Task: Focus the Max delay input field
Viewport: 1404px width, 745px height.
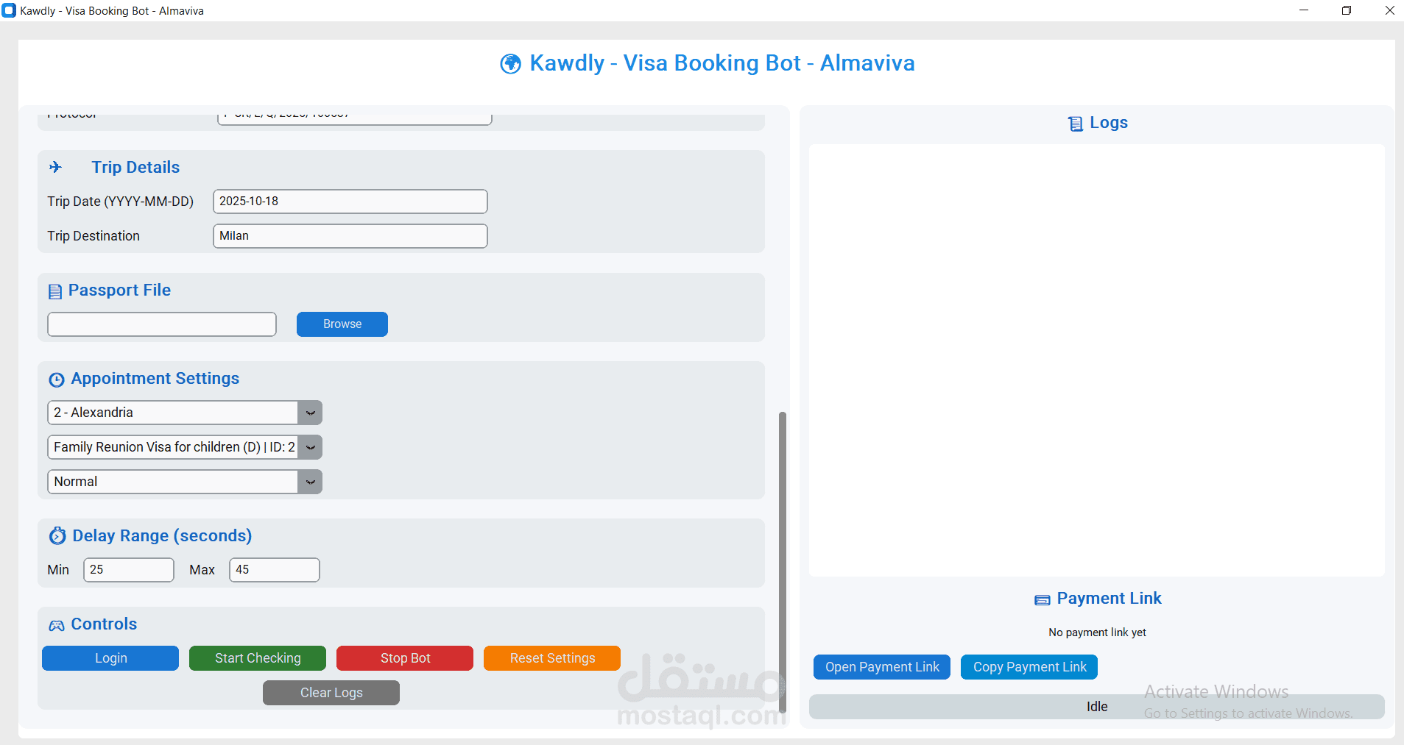Action: pos(275,570)
